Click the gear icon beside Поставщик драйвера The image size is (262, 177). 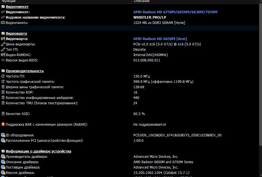[3, 167]
